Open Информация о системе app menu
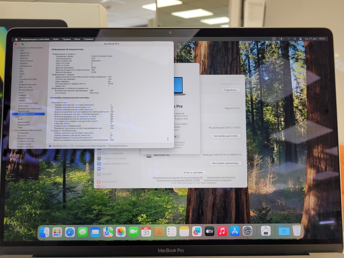Screen dimensions: 344x258 click(35, 39)
